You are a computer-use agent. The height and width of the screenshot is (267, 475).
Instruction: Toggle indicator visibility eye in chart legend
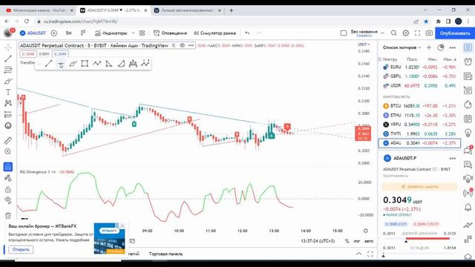coord(182,45)
